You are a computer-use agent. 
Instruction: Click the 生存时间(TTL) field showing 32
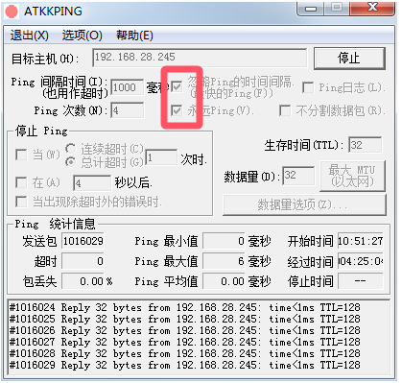366,145
